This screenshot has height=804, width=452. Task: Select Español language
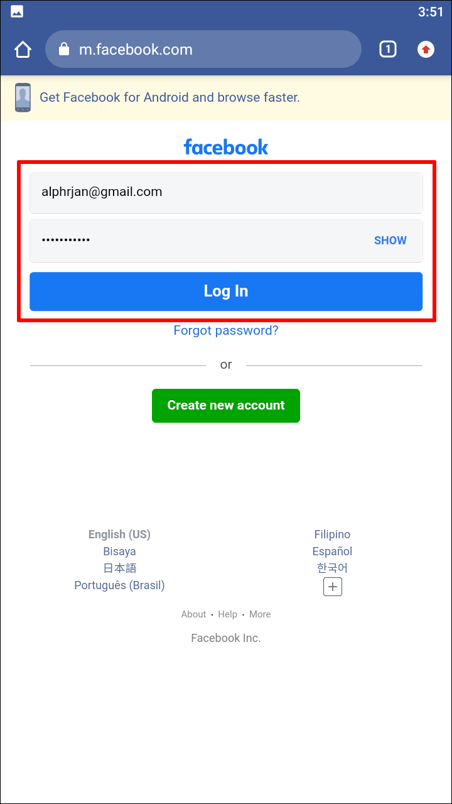click(332, 551)
